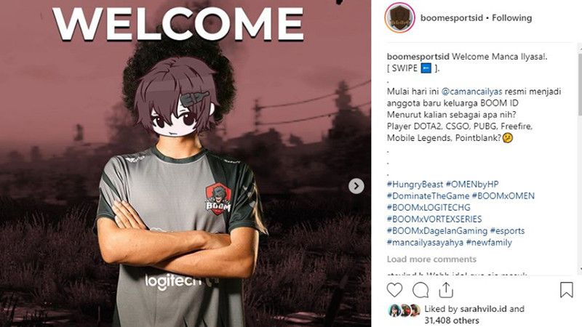View the 31,408 others likes list
Screen dimensions: 582x327
click(452, 320)
